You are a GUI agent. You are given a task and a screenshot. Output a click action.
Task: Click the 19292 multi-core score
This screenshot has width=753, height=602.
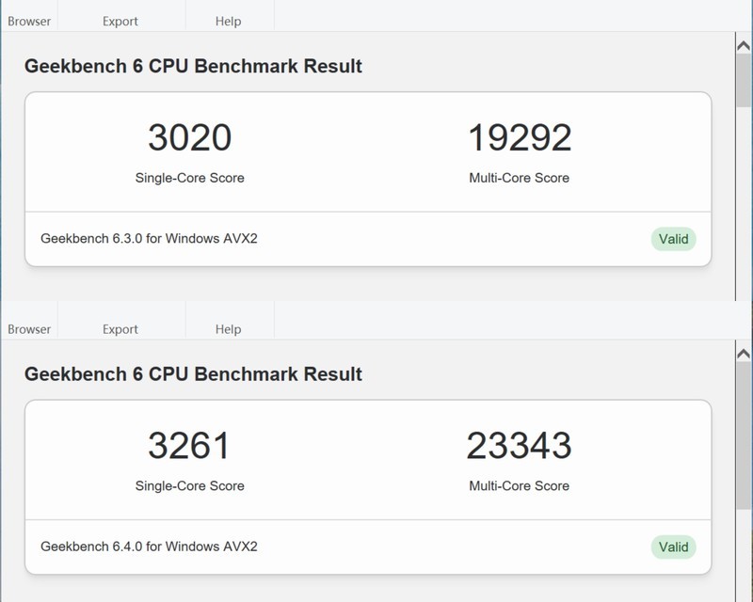(520, 138)
